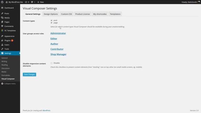Click the updates refresh icon

26,2
